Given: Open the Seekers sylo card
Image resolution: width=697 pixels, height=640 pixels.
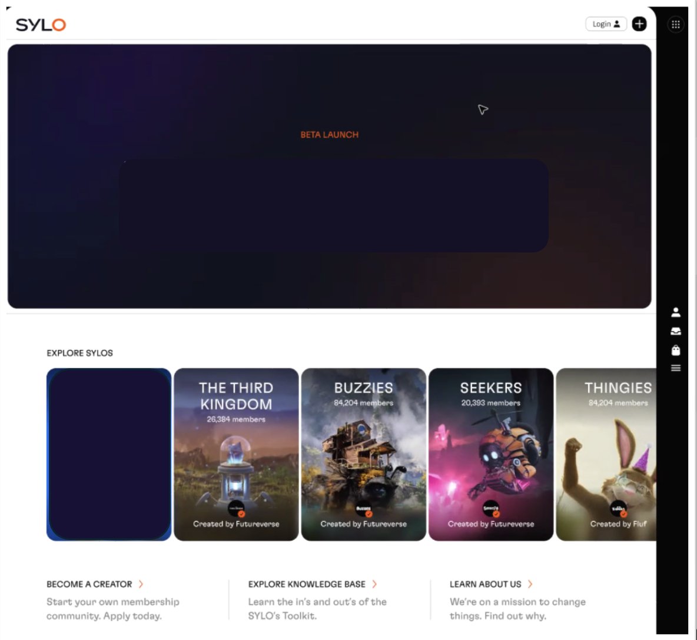Looking at the screenshot, I should click(491, 454).
